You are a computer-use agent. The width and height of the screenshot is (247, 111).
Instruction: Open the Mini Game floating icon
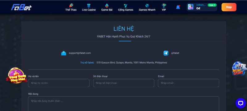click(239, 68)
